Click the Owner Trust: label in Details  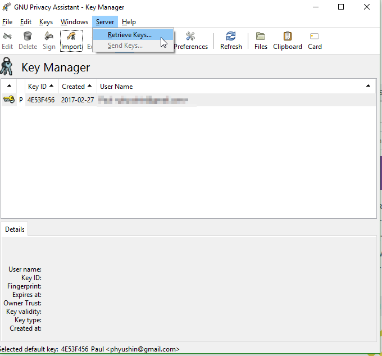pyautogui.click(x=22, y=303)
